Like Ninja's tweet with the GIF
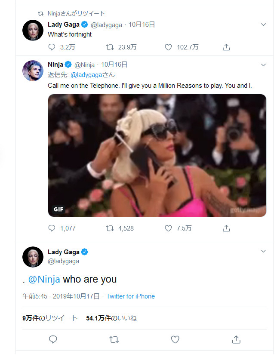This screenshot has height=357, width=277. coord(169,228)
